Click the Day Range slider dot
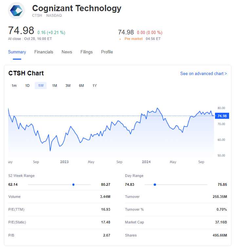This screenshot has width=235, height=249. pos(155,184)
